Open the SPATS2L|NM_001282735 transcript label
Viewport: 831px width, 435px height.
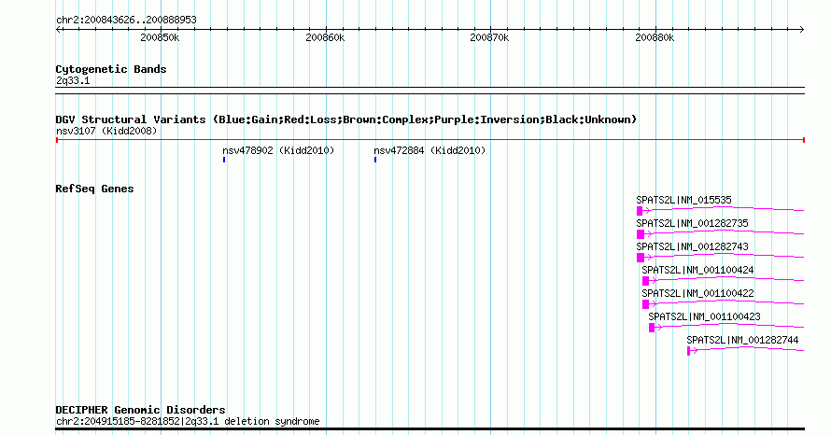point(692,223)
